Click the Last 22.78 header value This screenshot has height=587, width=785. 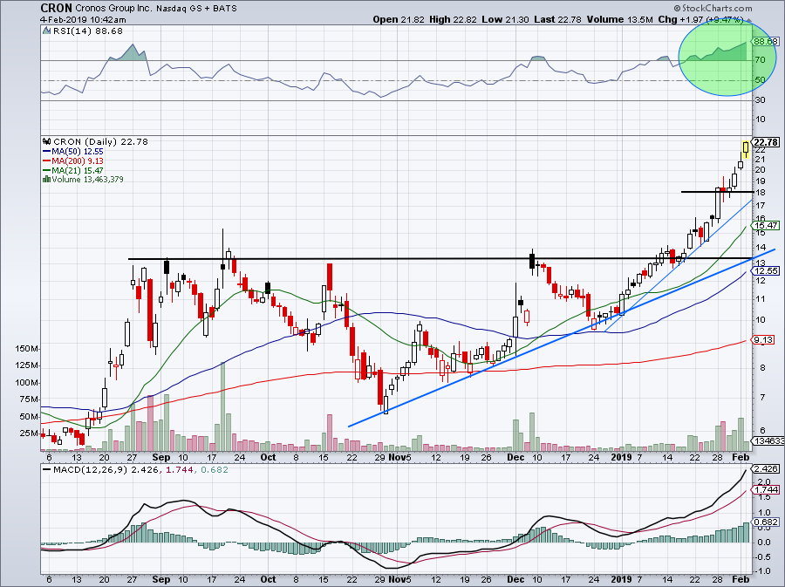(x=557, y=19)
